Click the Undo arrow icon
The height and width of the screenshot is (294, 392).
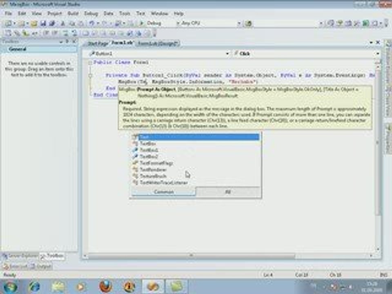pyautogui.click(x=92, y=24)
